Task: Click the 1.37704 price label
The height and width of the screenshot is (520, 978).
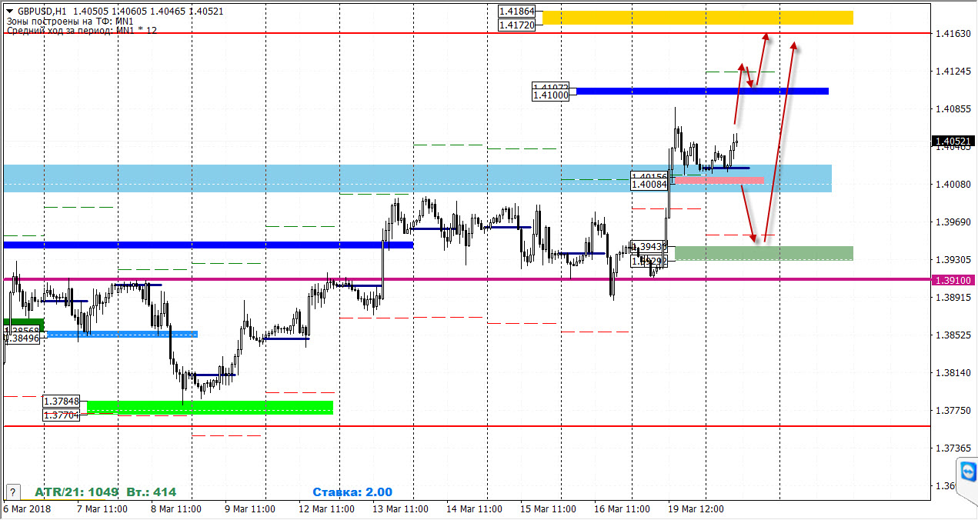Action: [x=62, y=415]
